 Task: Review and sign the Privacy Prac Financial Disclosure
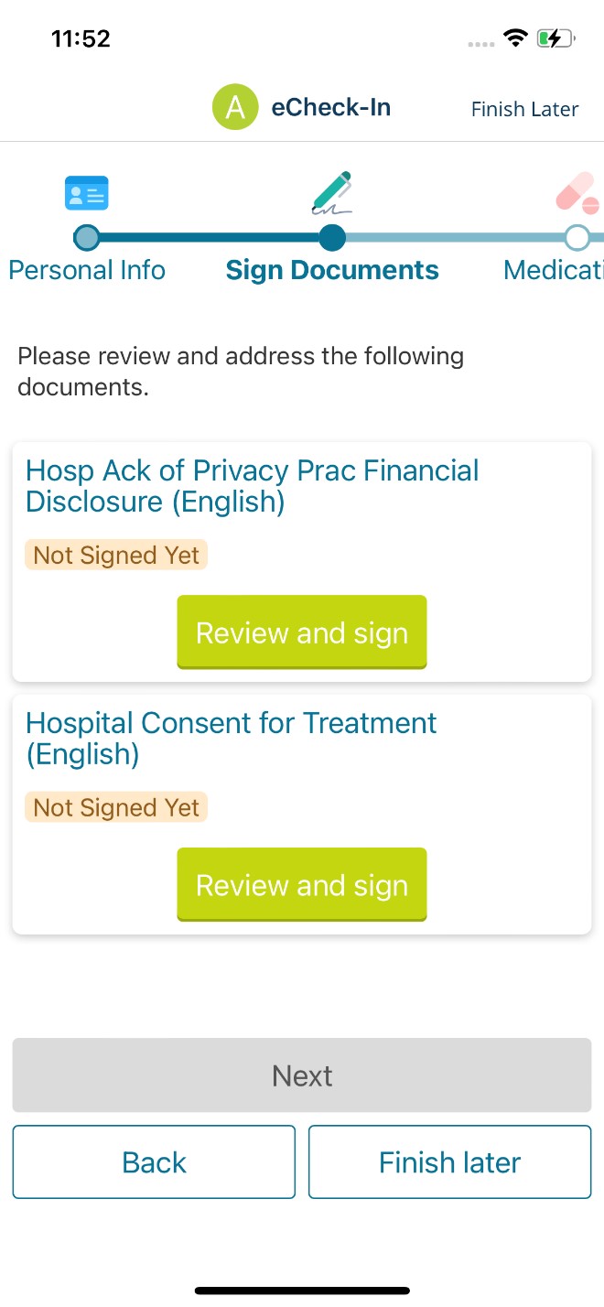(301, 632)
